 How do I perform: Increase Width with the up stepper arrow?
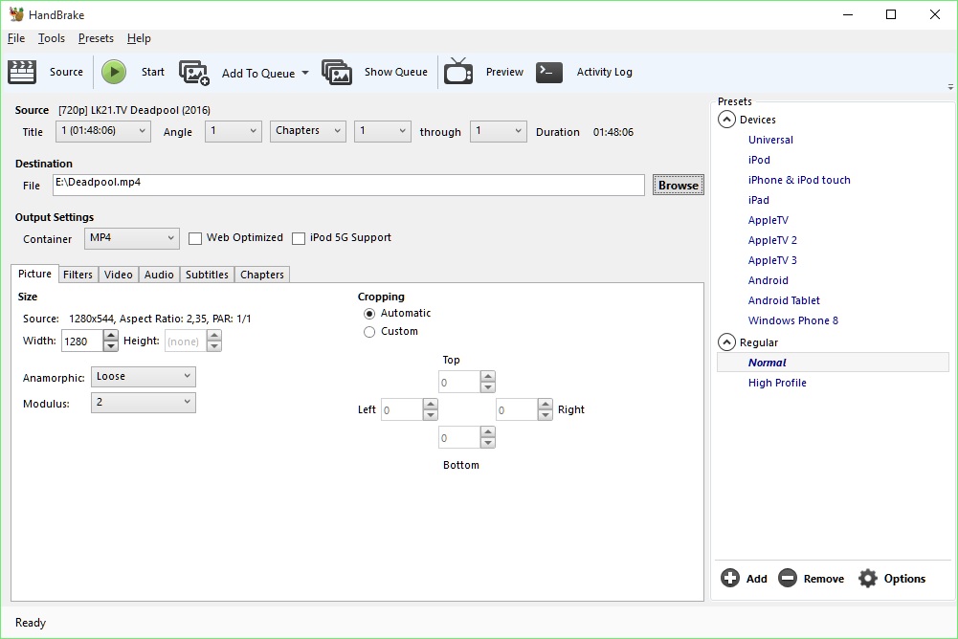[x=111, y=336]
